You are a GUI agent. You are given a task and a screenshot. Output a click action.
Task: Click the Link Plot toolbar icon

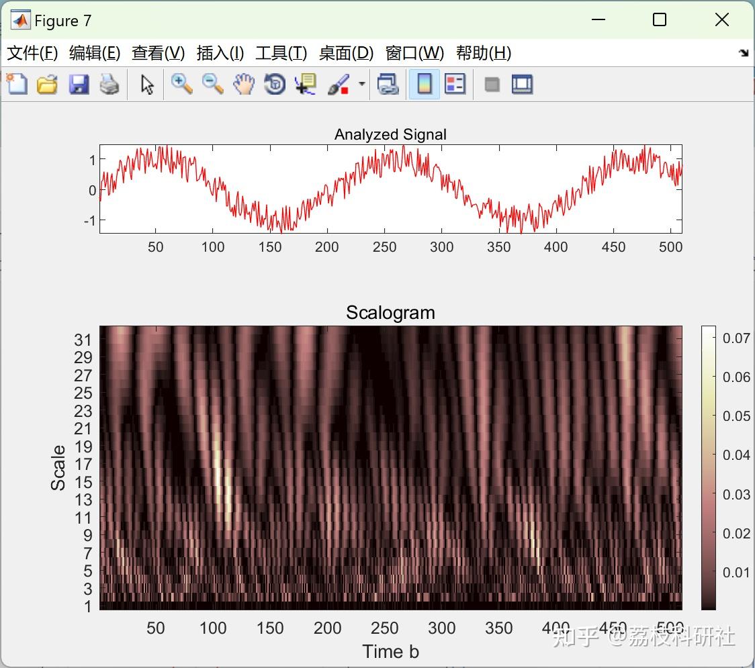388,85
